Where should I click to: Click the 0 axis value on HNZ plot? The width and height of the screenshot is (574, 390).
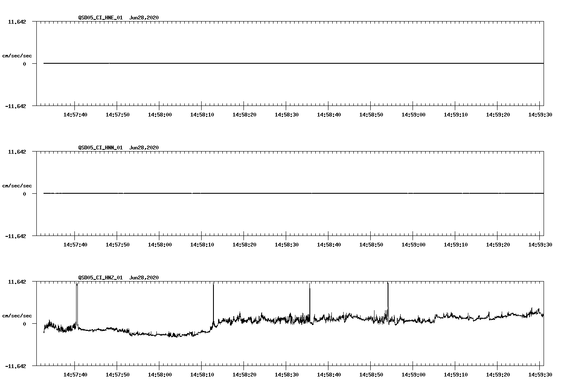click(25, 324)
